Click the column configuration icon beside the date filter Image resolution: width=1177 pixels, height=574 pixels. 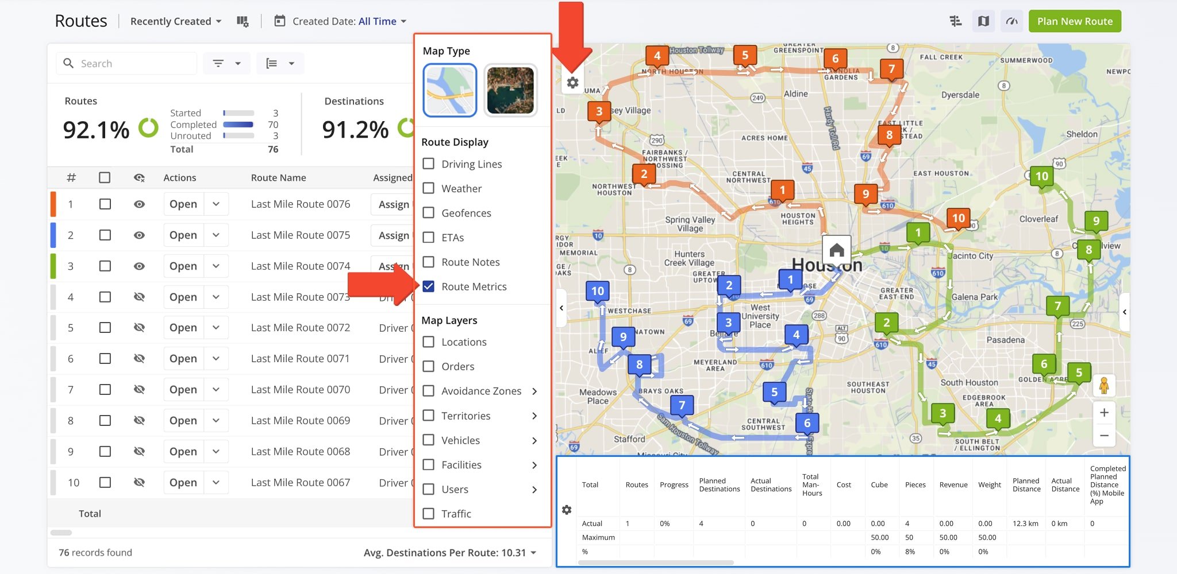tap(243, 21)
